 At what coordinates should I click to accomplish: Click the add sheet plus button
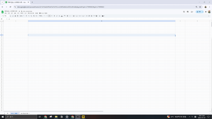[x=5, y=113]
